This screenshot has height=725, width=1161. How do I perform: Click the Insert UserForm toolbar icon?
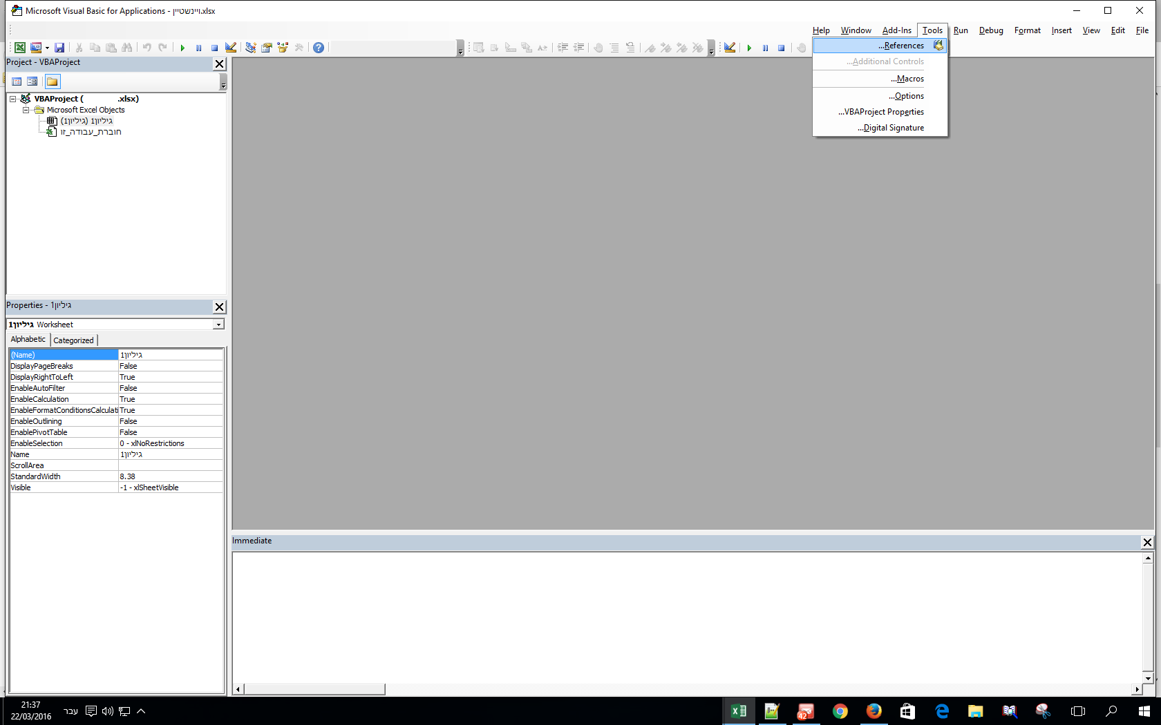click(36, 48)
